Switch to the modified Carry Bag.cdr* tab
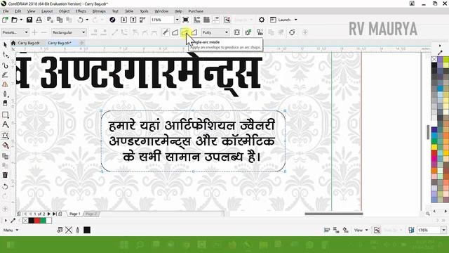This screenshot has width=449, height=253. point(59,43)
